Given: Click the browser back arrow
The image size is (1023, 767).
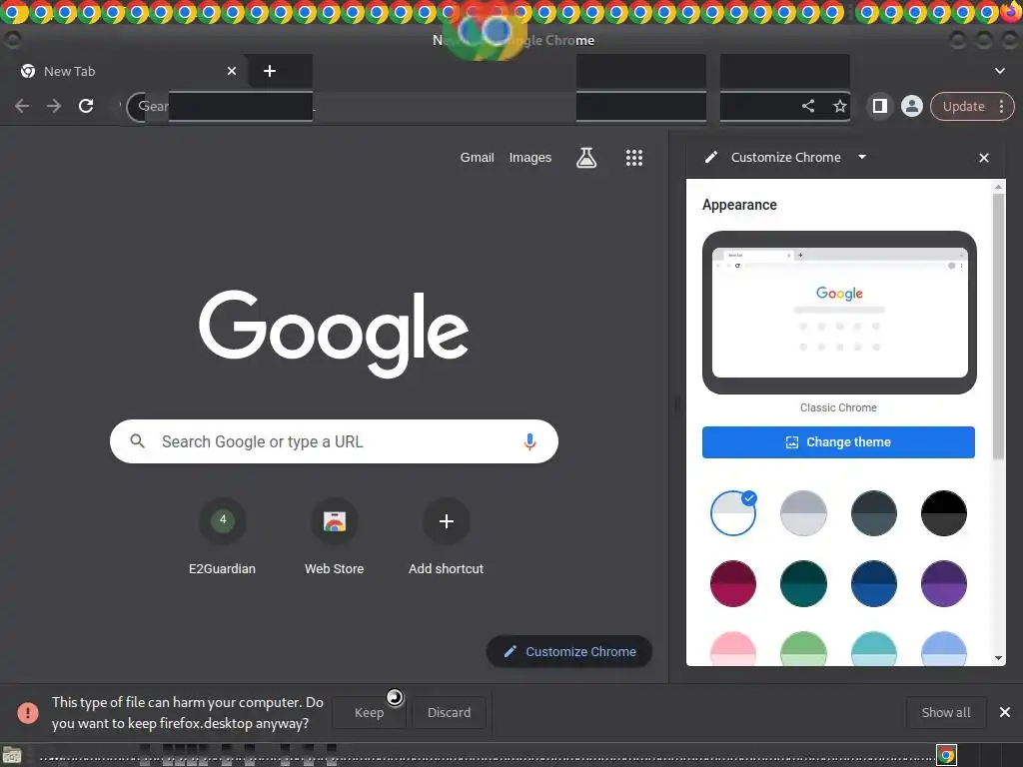Looking at the screenshot, I should click(22, 106).
